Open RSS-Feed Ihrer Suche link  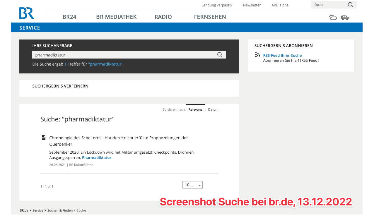pyautogui.click(x=282, y=55)
